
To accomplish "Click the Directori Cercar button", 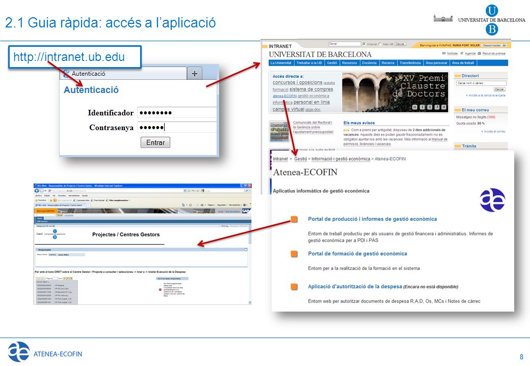I will coord(499,89).
